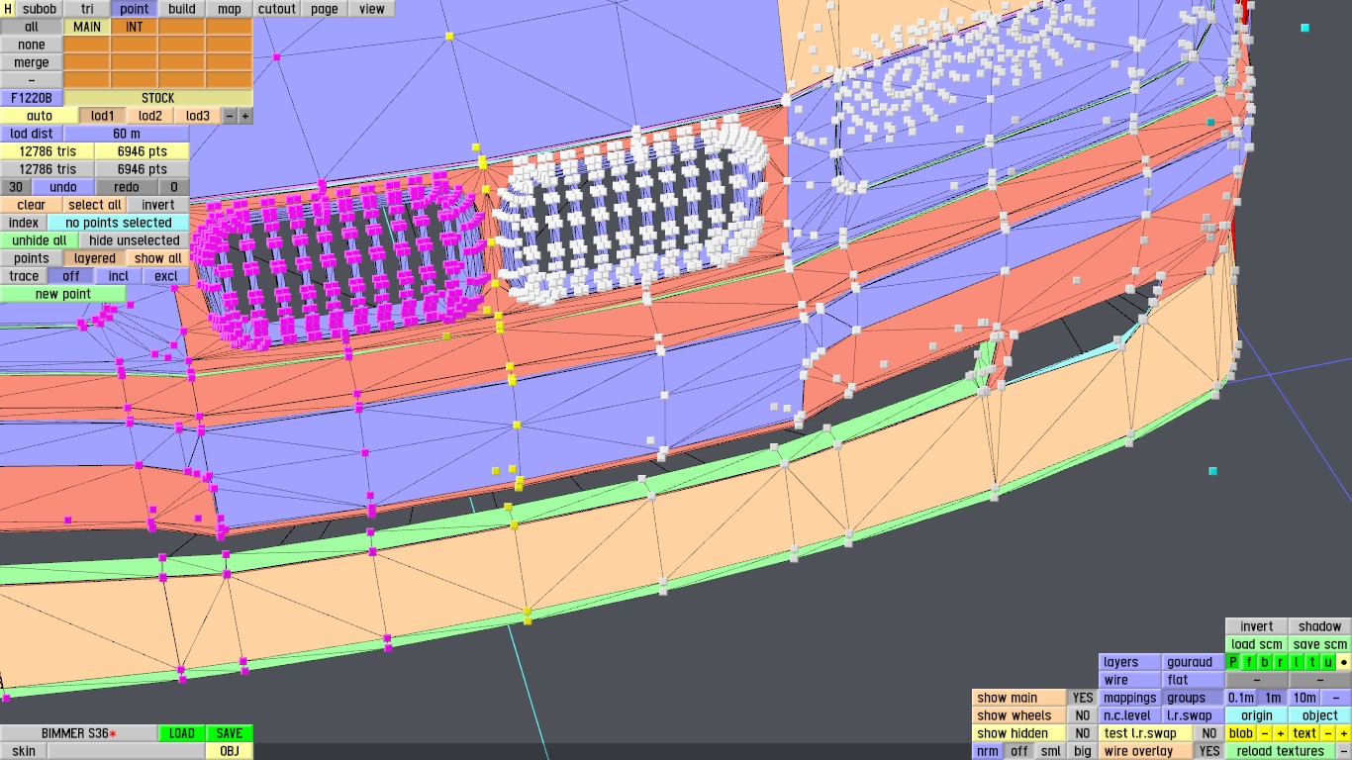
Task: Set trace mode to 'incl'
Action: [119, 276]
